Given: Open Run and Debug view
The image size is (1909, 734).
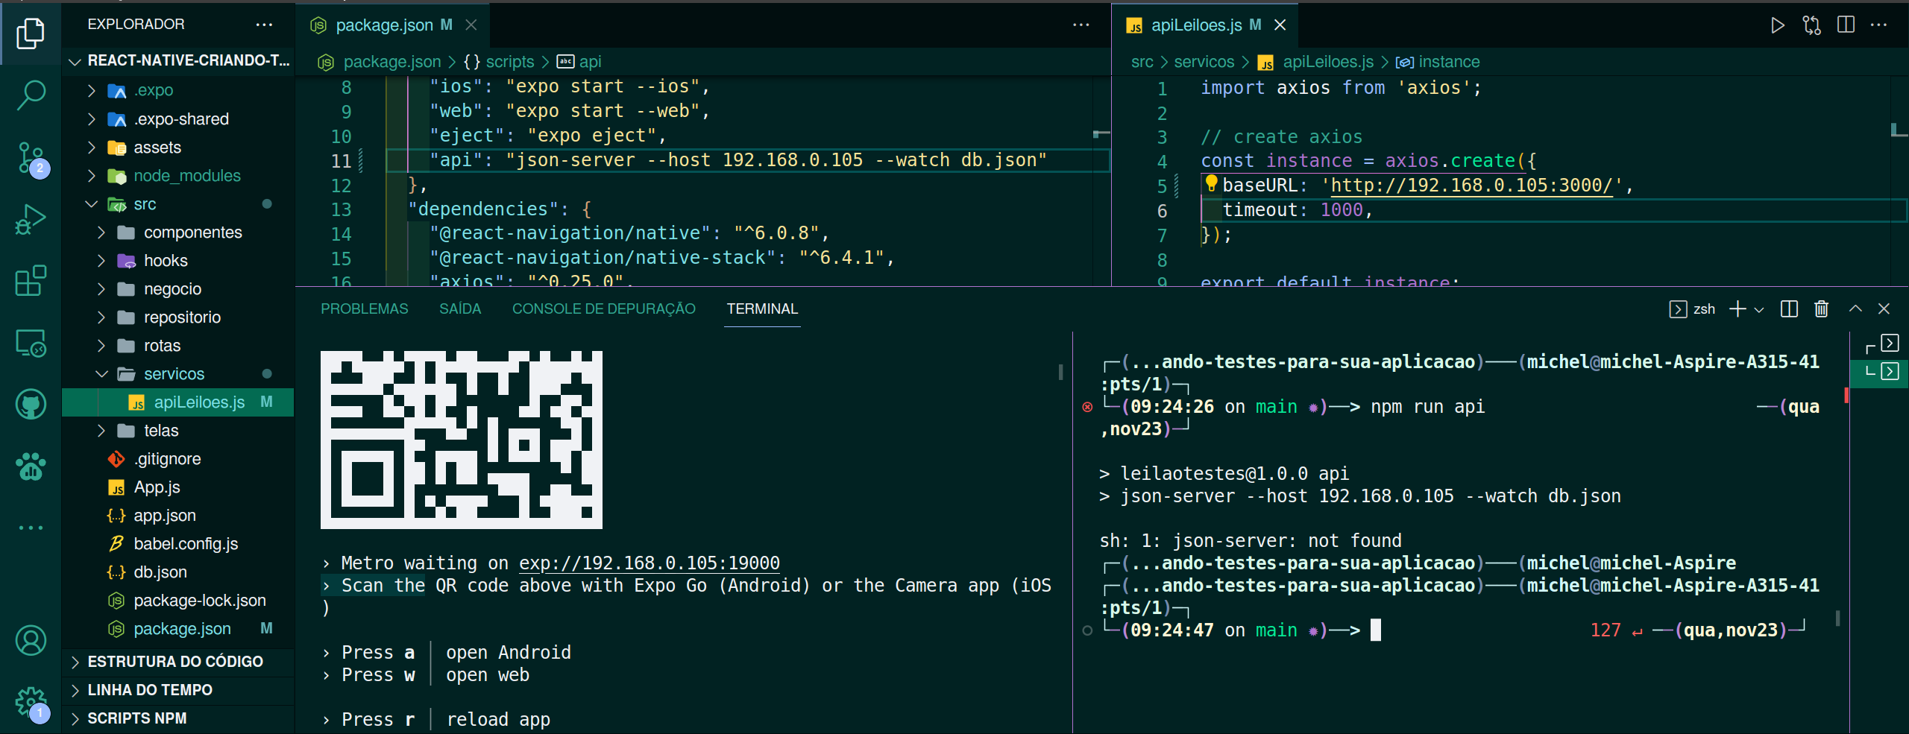Looking at the screenshot, I should tap(31, 220).
